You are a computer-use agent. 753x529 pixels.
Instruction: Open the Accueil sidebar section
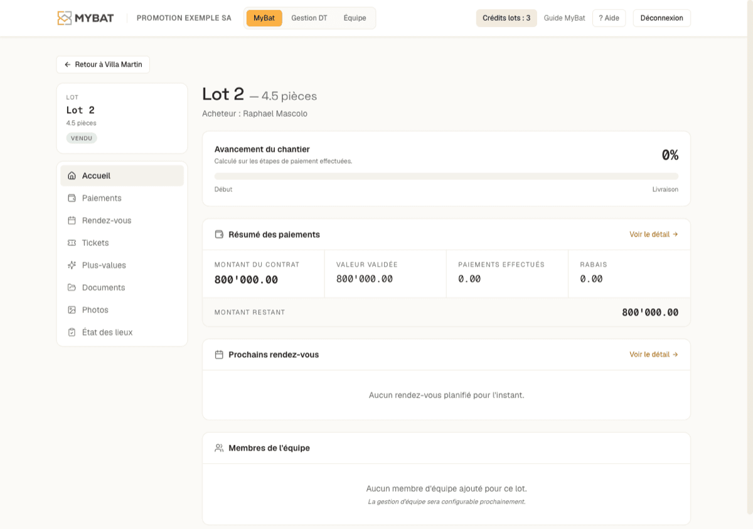point(122,176)
